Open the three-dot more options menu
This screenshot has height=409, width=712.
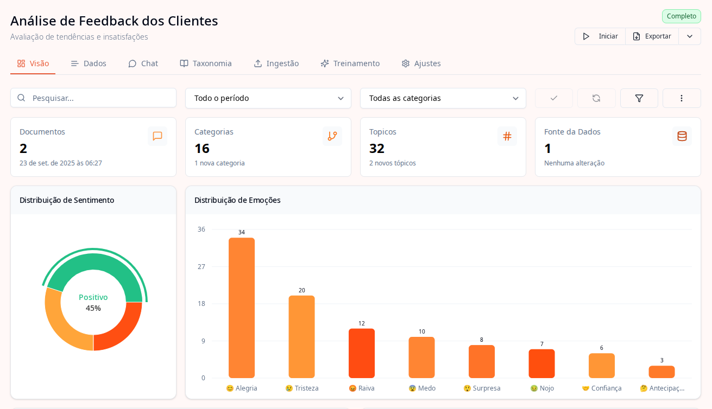pos(681,98)
